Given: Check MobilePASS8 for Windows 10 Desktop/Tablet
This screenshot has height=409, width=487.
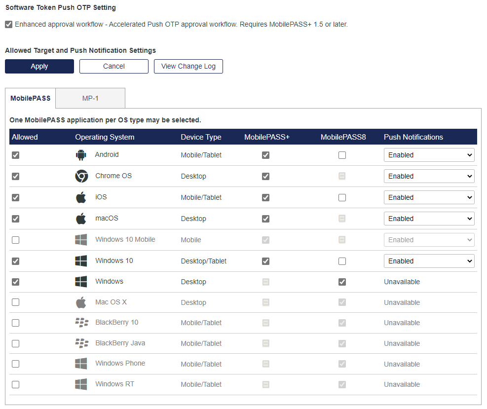Looking at the screenshot, I should 342,261.
